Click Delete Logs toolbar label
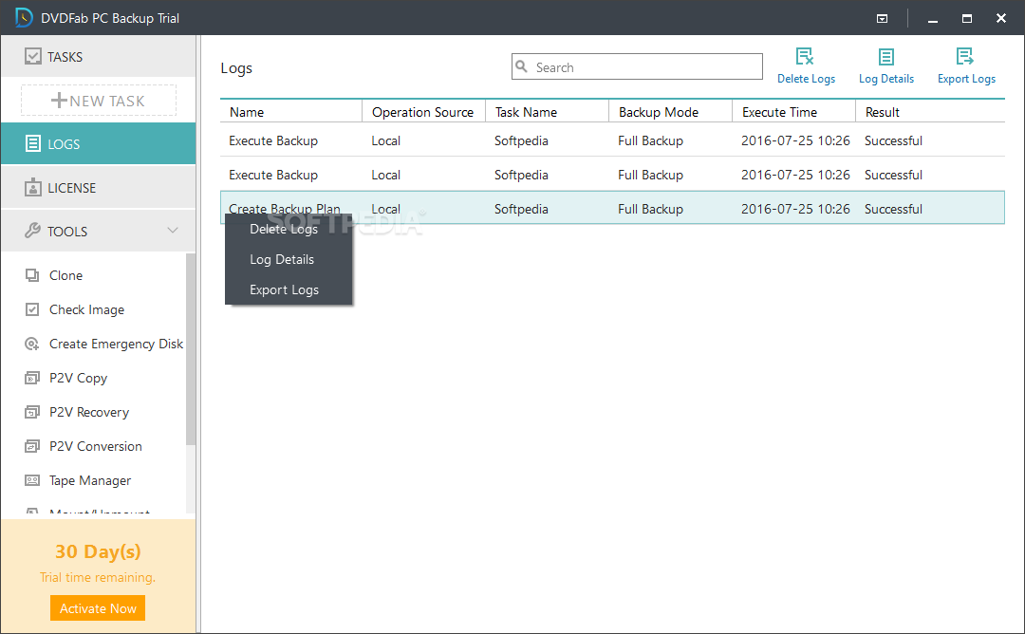1025x634 pixels. point(806,79)
